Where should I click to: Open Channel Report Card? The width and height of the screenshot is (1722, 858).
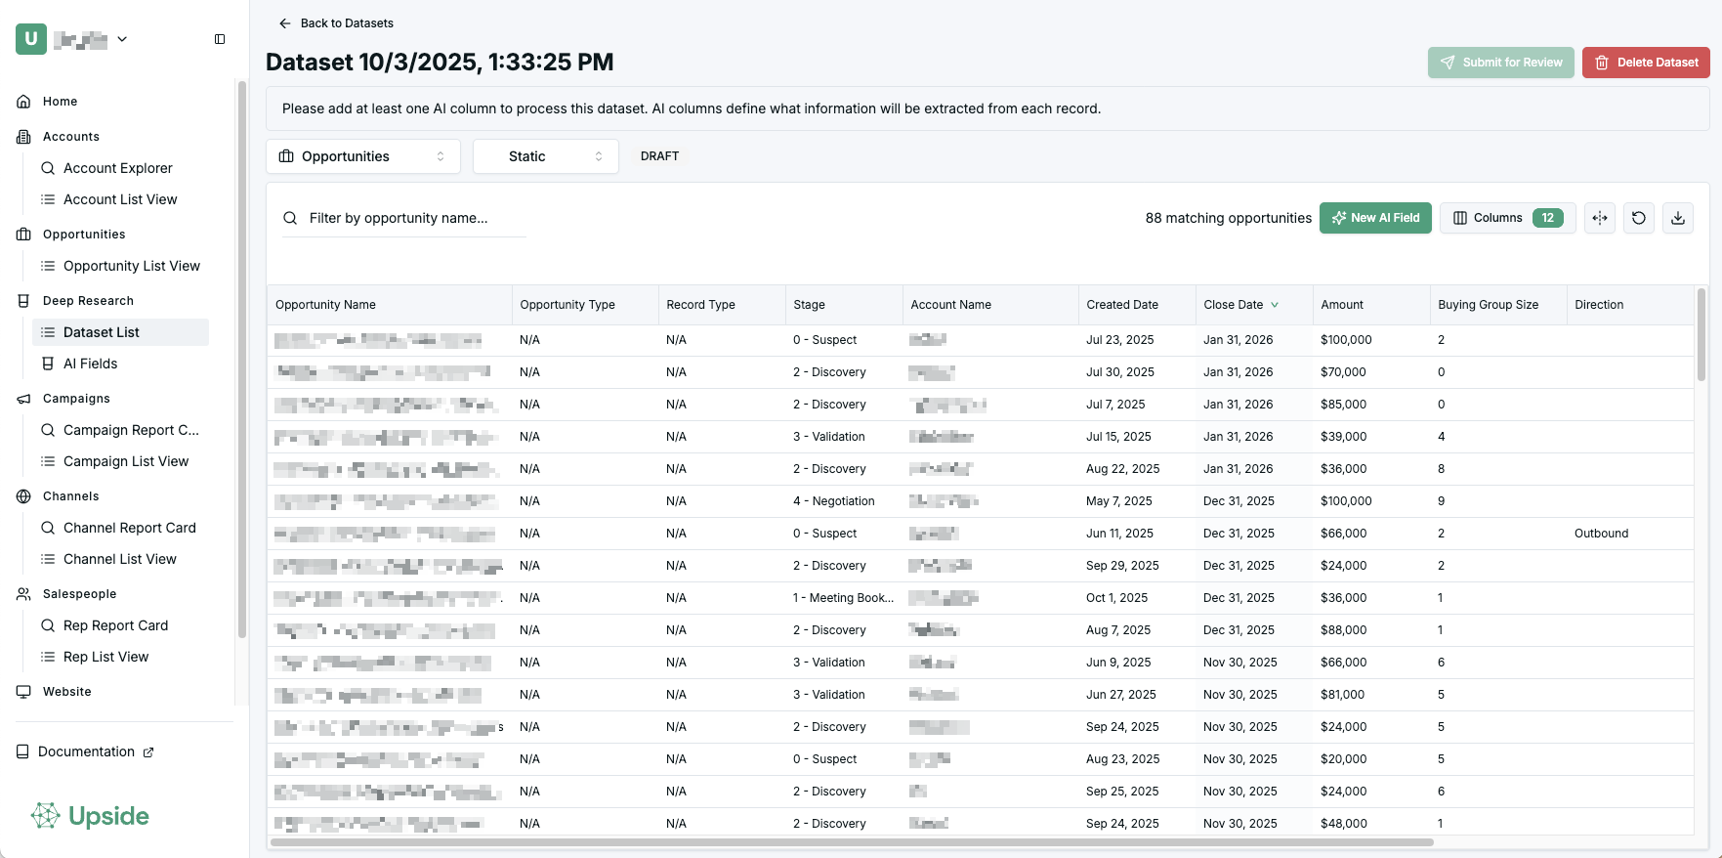(130, 528)
